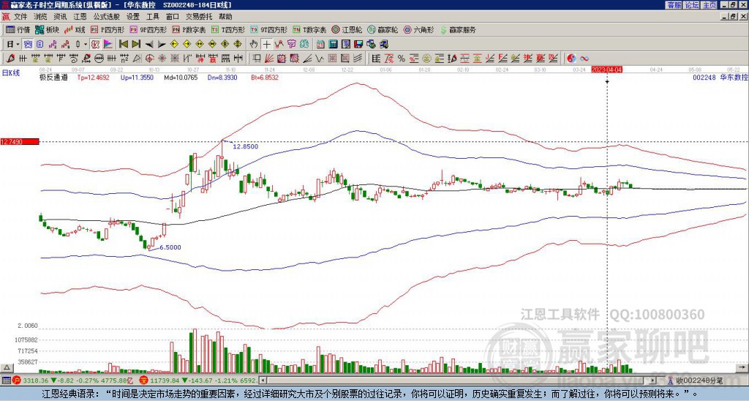Select the zigzag wave line tool
Image resolution: width=749 pixels, height=401 pixels.
coord(319,59)
